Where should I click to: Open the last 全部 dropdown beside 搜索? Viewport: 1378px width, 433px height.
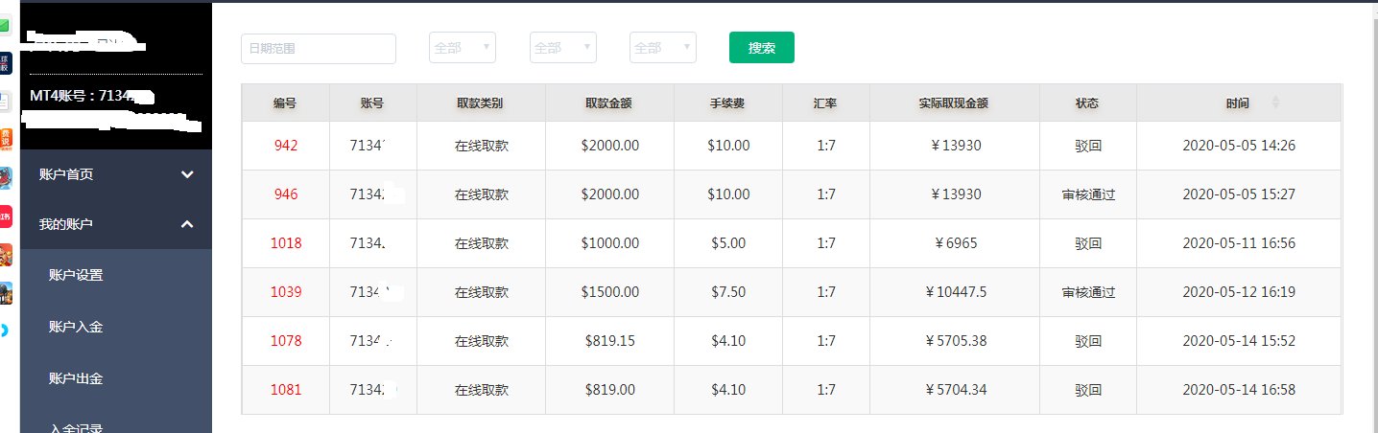[x=663, y=48]
